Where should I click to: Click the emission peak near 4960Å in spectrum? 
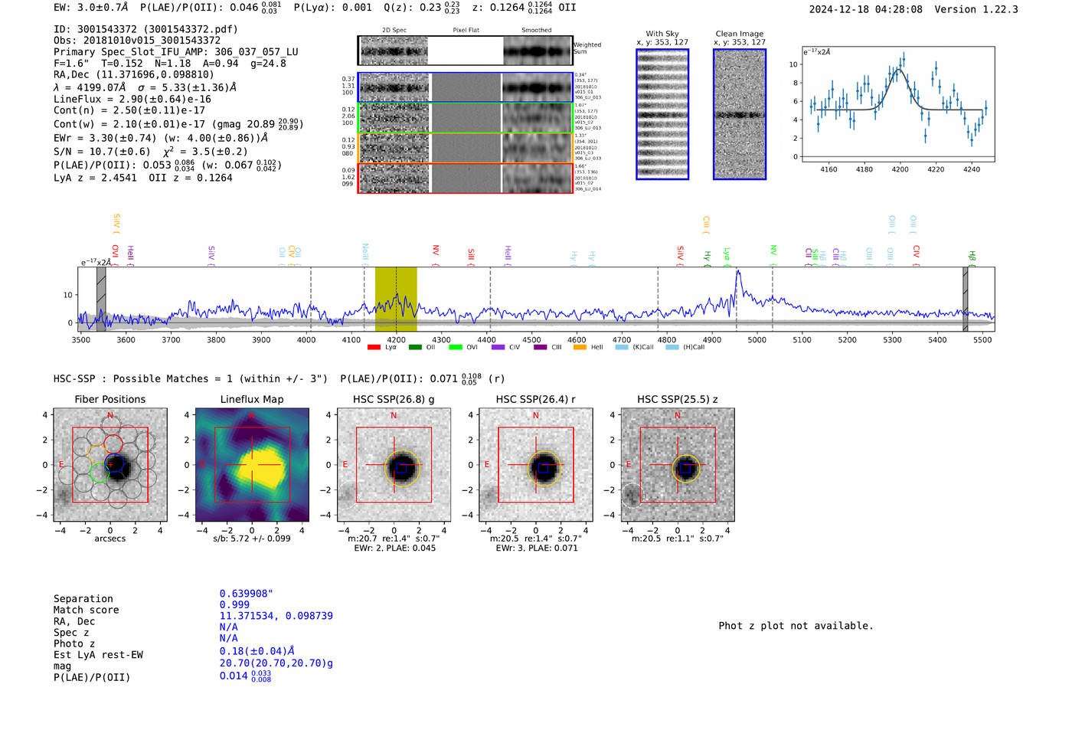point(738,274)
